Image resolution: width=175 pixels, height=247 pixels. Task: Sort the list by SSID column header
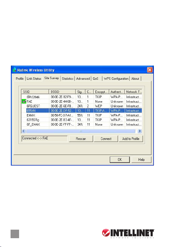[35, 92]
